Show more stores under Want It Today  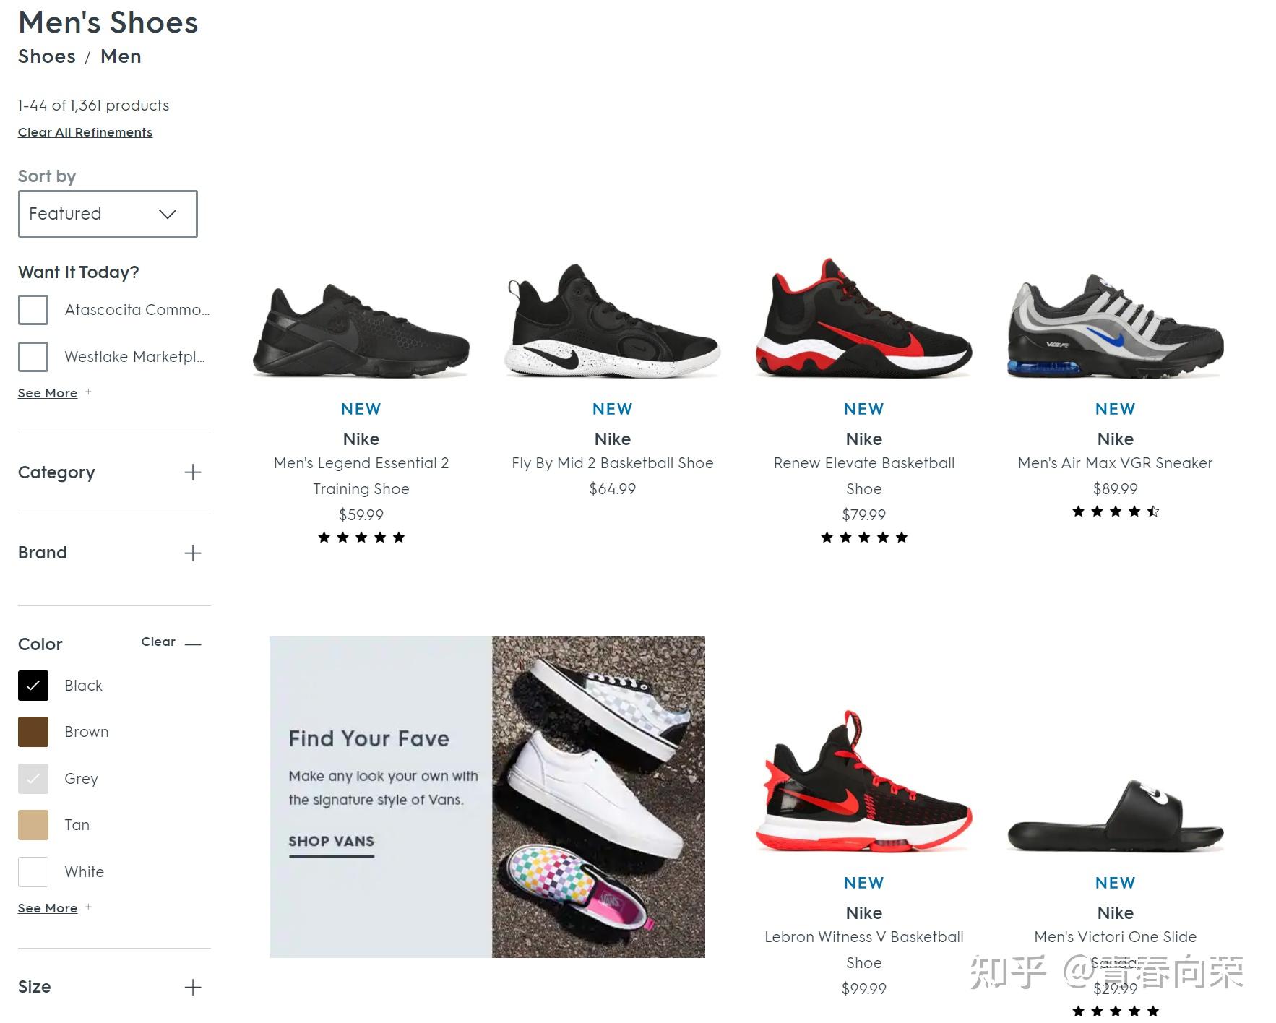tap(48, 393)
